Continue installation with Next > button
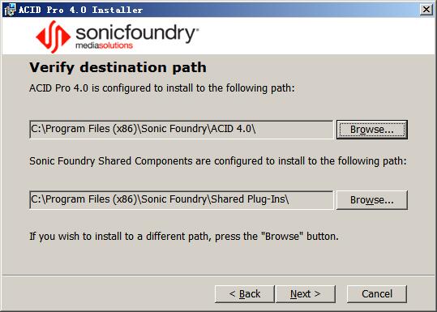Viewport: 437px width, 312px height. pyautogui.click(x=305, y=294)
